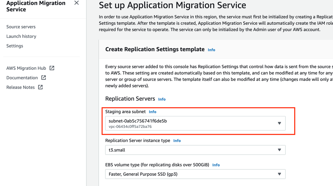Image resolution: width=333 pixels, height=186 pixels.
Task: Click Info next to Replication Server instance type
Action: (177, 141)
